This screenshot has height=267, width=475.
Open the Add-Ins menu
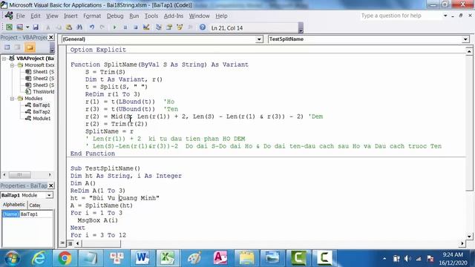pyautogui.click(x=174, y=16)
